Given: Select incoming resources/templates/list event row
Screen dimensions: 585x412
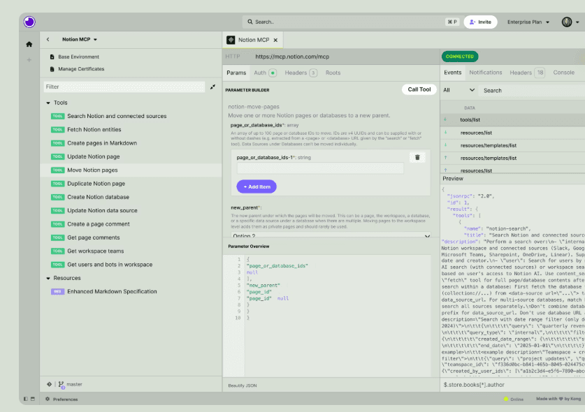Looking at the screenshot, I should point(513,145).
